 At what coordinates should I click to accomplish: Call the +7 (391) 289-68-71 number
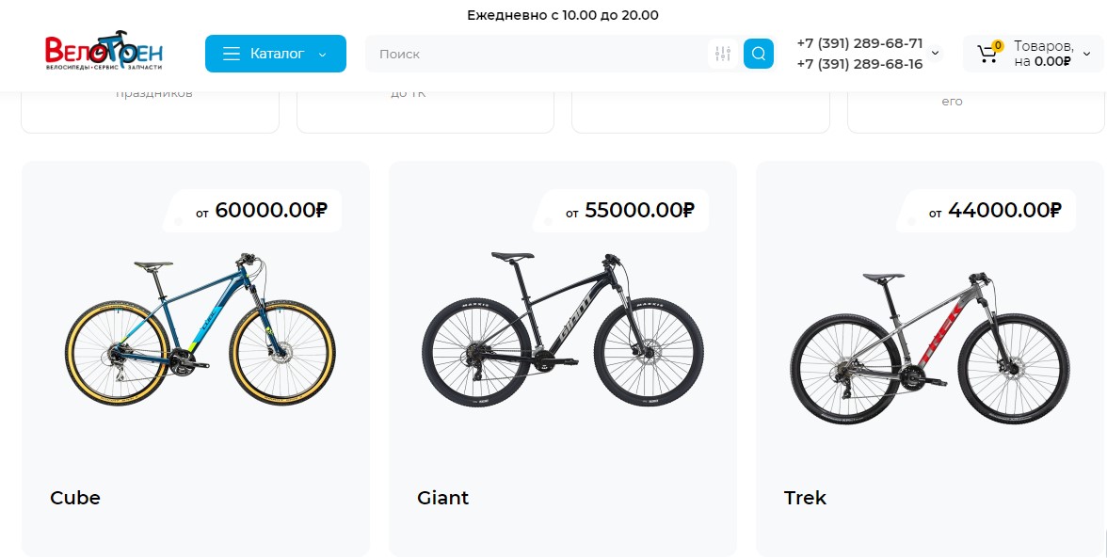[x=859, y=43]
